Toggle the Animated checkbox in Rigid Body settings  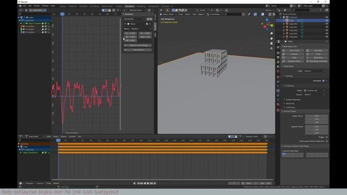point(323,81)
